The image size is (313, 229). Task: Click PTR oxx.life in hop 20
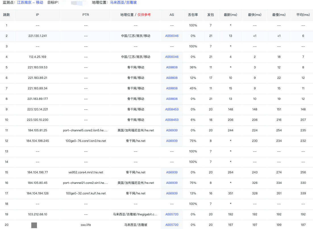(86, 225)
